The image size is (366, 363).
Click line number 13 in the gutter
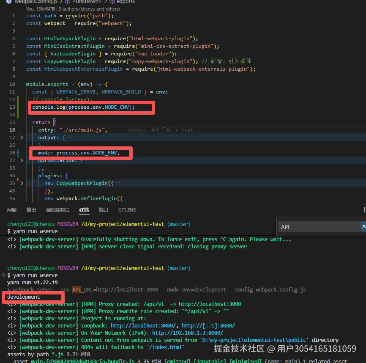pos(12,107)
